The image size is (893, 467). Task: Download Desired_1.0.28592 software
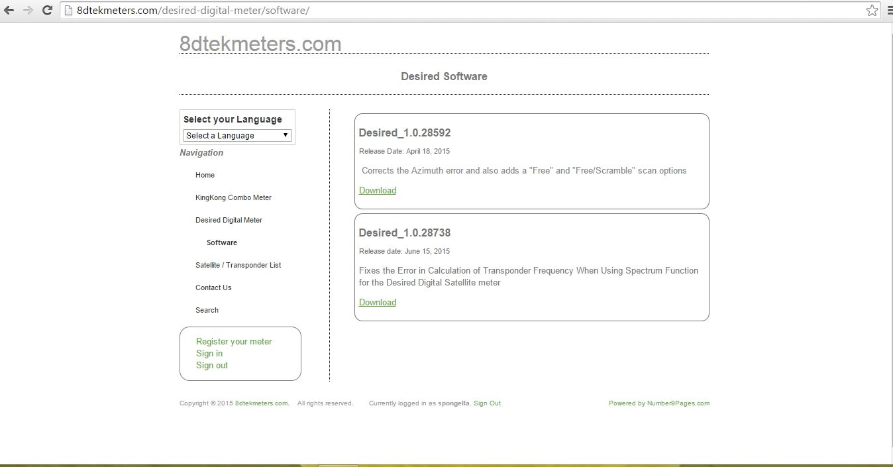(378, 190)
